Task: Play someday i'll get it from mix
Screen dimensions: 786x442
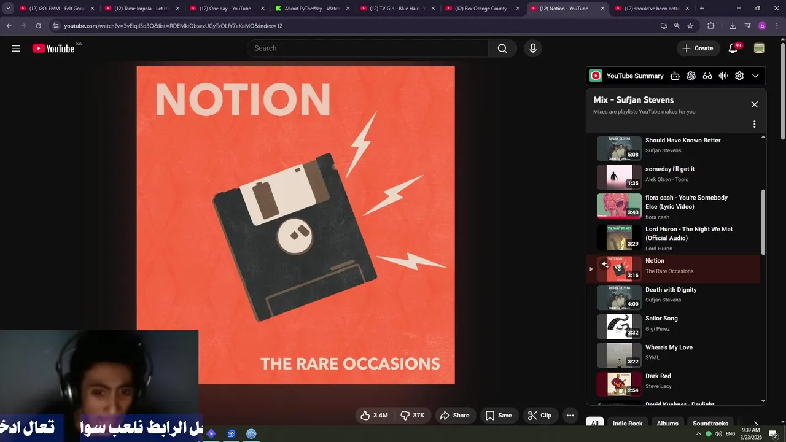Action: 674,177
